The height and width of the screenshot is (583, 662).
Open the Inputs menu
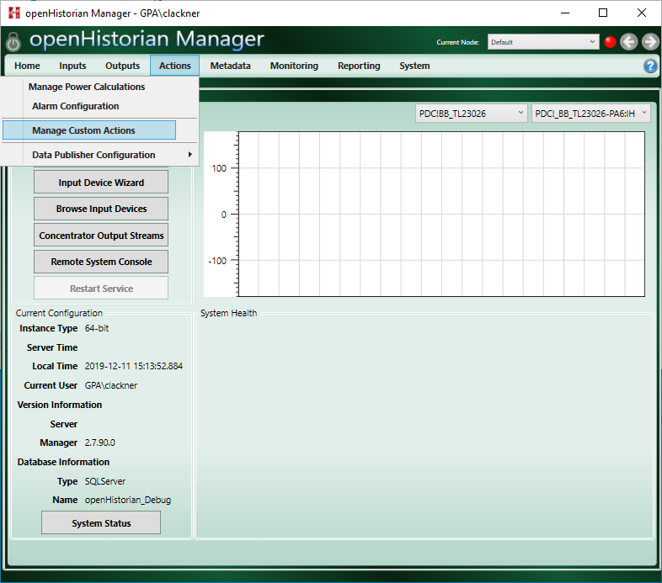72,66
